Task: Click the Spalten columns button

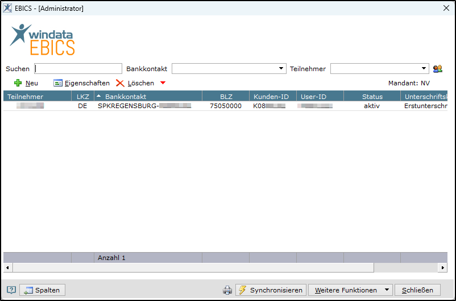Action: pyautogui.click(x=43, y=290)
